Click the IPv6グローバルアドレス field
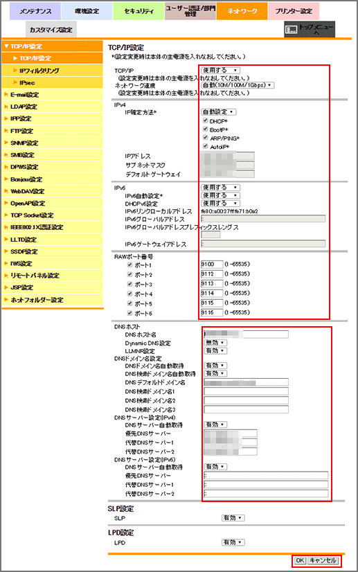The width and height of the screenshot is (358, 572). pos(263,219)
